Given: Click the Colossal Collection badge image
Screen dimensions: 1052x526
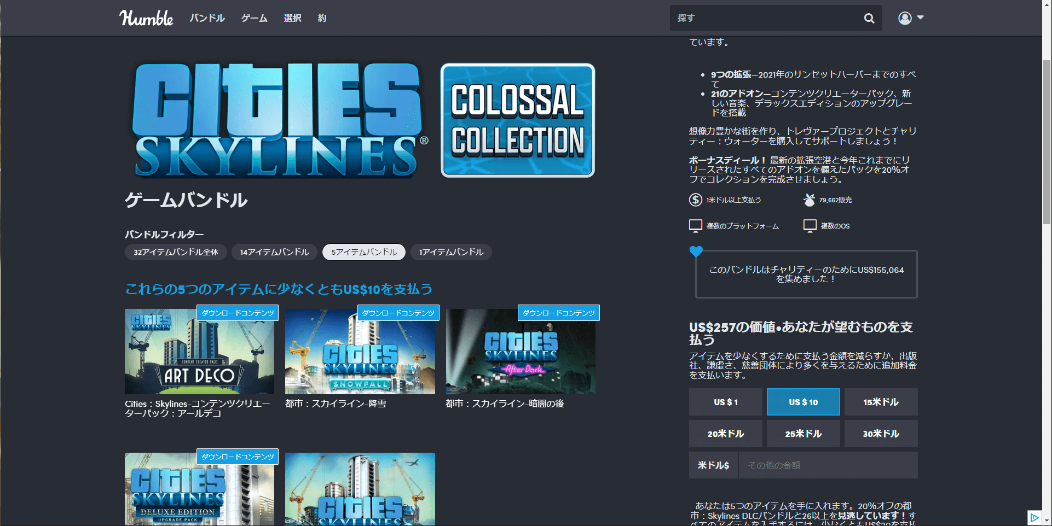Looking at the screenshot, I should [518, 120].
